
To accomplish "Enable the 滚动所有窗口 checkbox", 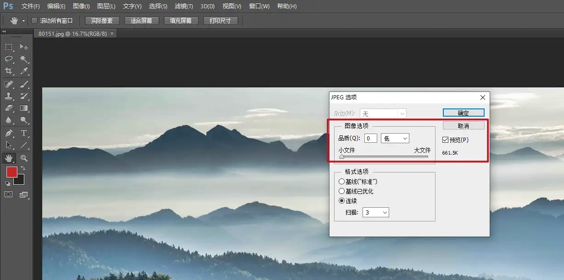I will 34,21.
